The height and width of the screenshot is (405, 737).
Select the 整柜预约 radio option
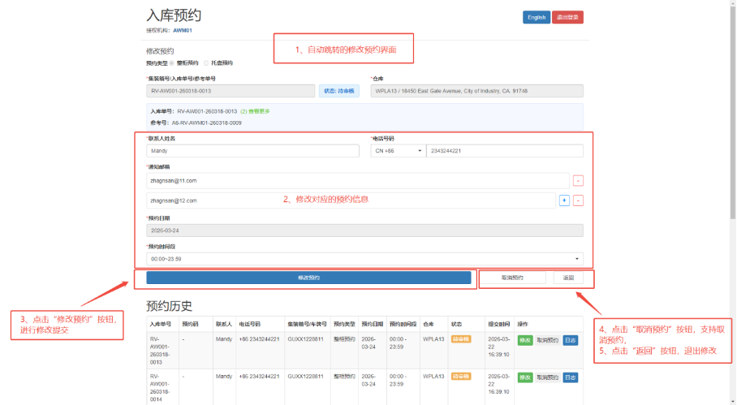172,62
